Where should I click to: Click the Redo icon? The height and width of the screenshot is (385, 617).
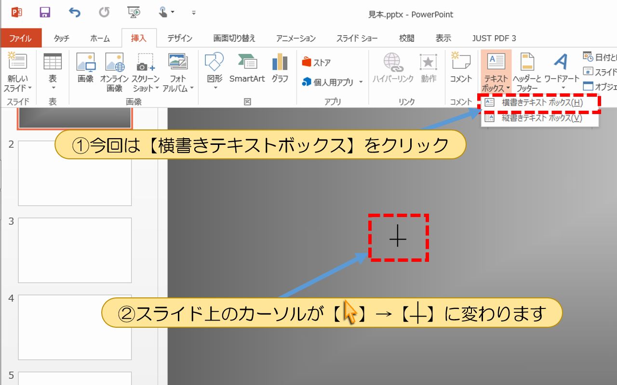[x=104, y=12]
